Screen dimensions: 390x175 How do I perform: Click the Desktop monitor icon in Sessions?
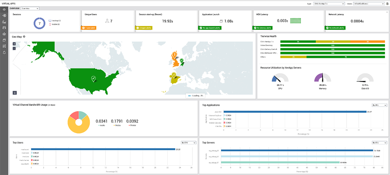[50, 21]
